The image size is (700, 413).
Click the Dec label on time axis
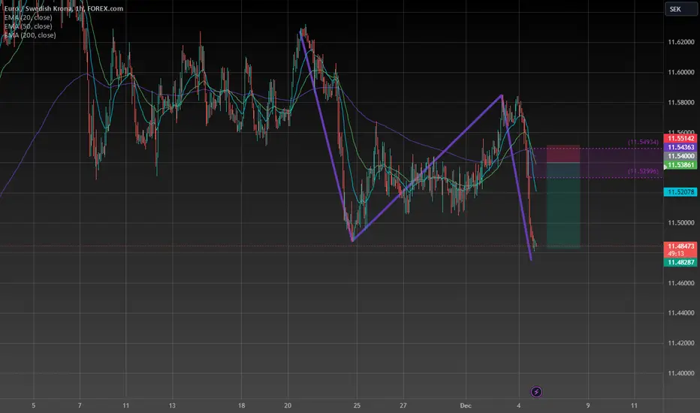click(x=466, y=405)
